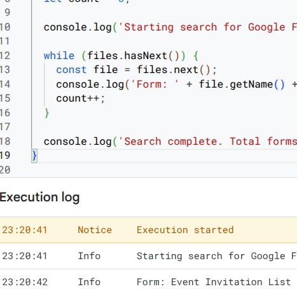
Task: Click the 'Execution started' log message
Action: tap(185, 230)
